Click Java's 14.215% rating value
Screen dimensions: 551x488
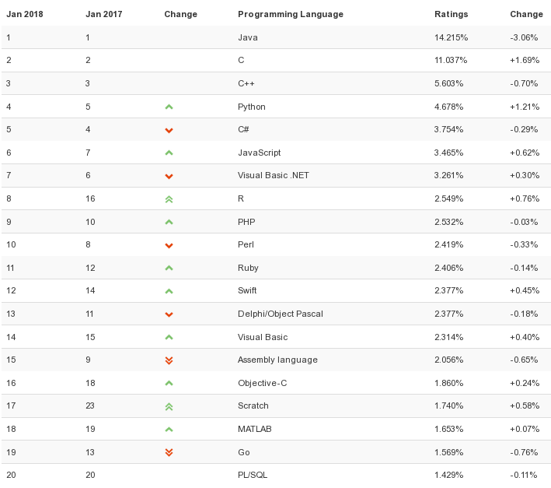[x=451, y=37]
